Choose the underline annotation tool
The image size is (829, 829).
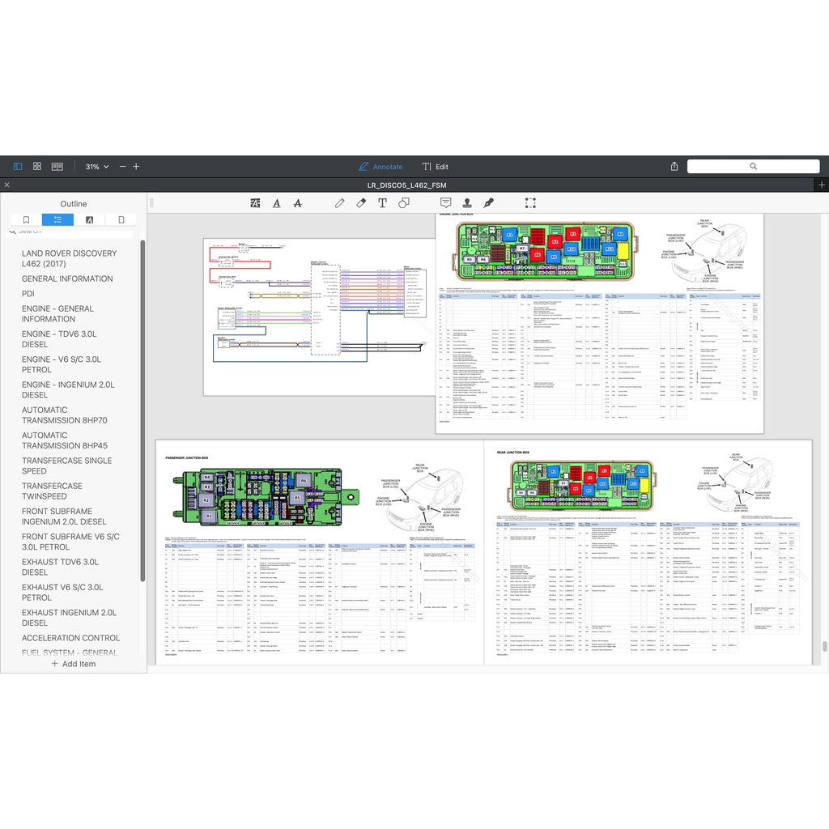(x=277, y=203)
